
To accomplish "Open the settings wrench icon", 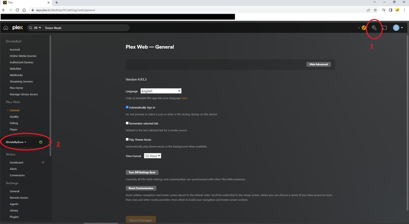I will click(x=374, y=28).
